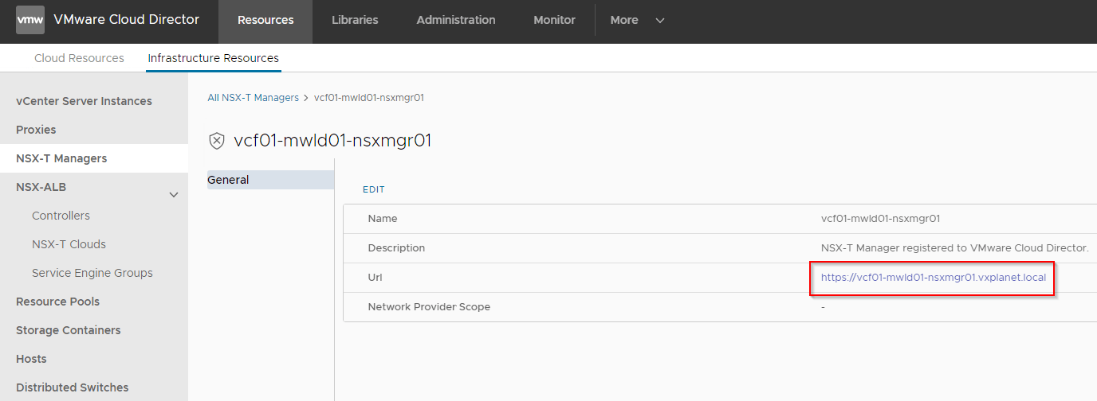This screenshot has width=1097, height=401.
Task: Click the Url row label
Action: (375, 278)
